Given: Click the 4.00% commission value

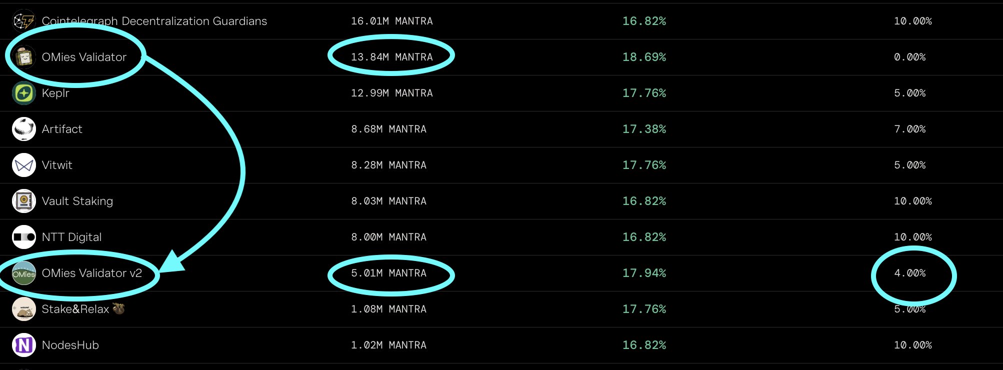Looking at the screenshot, I should point(909,273).
